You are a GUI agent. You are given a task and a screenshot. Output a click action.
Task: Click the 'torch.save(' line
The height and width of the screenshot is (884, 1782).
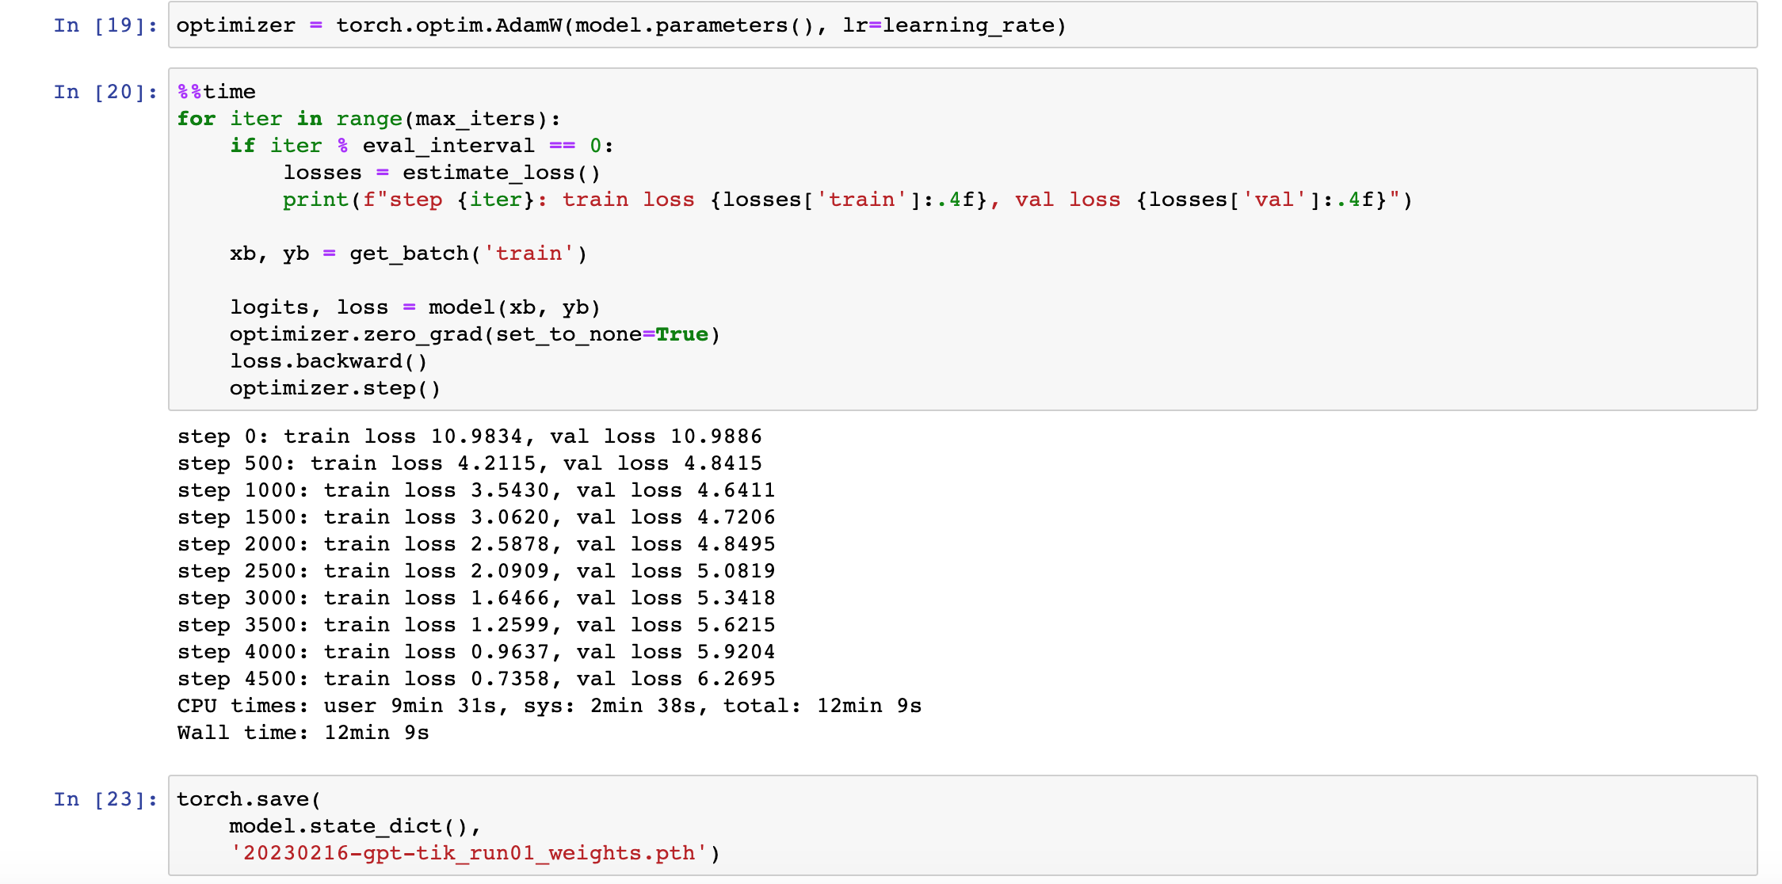click(x=250, y=799)
